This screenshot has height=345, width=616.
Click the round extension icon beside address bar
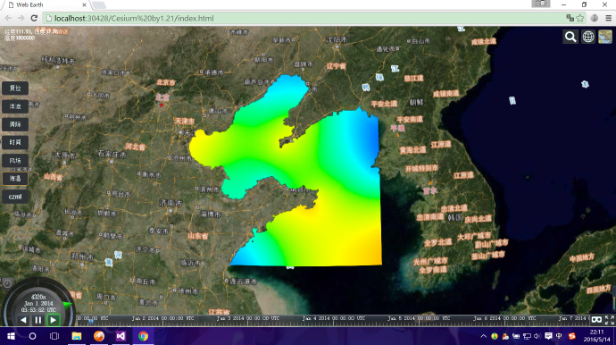(x=595, y=18)
